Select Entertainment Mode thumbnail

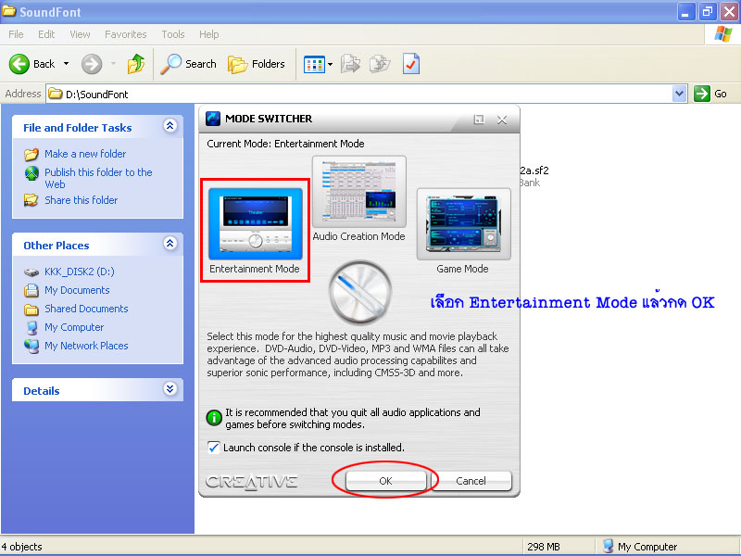pyautogui.click(x=256, y=223)
